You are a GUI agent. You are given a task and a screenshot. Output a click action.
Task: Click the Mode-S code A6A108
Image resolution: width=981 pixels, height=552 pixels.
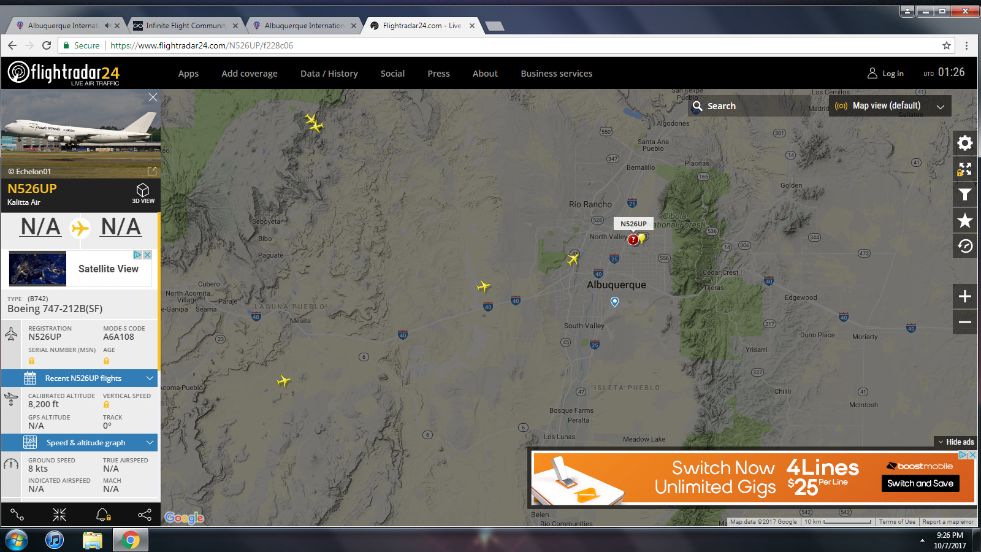(x=118, y=337)
